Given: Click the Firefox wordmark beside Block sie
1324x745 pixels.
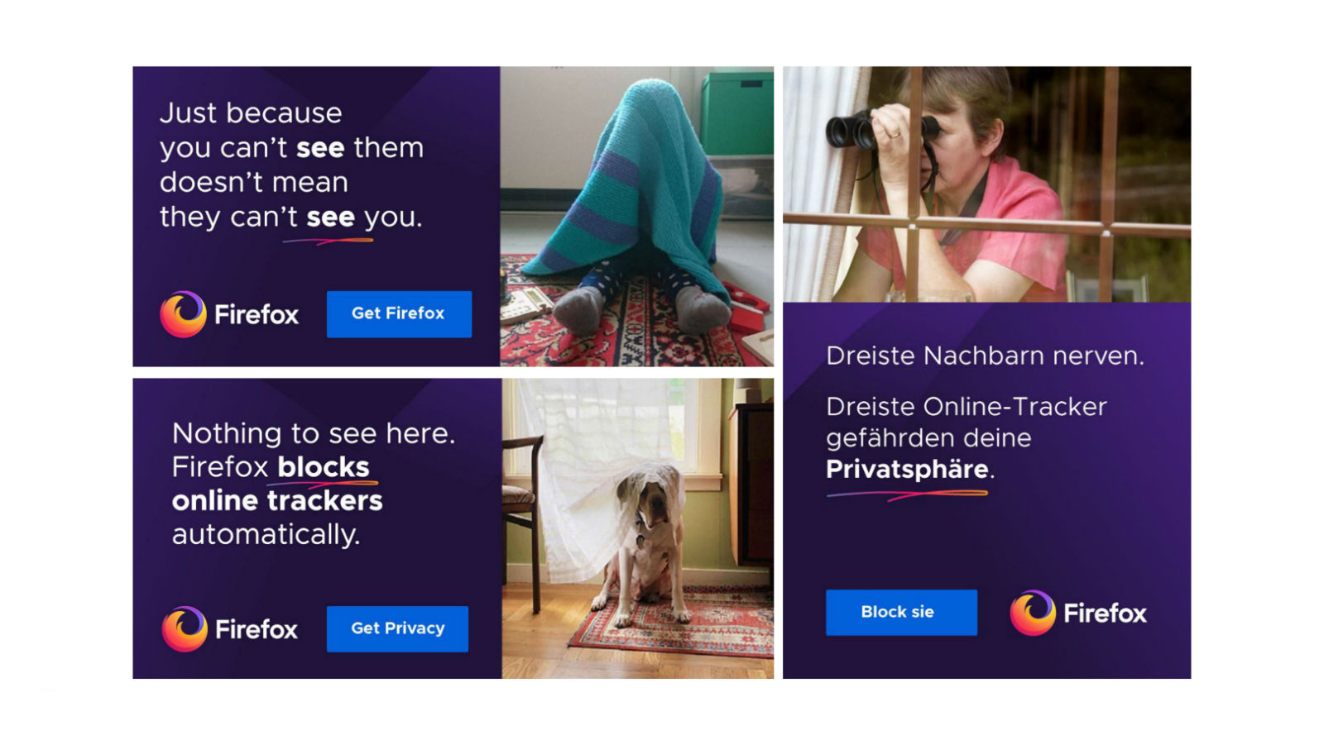Looking at the screenshot, I should coord(1105,613).
